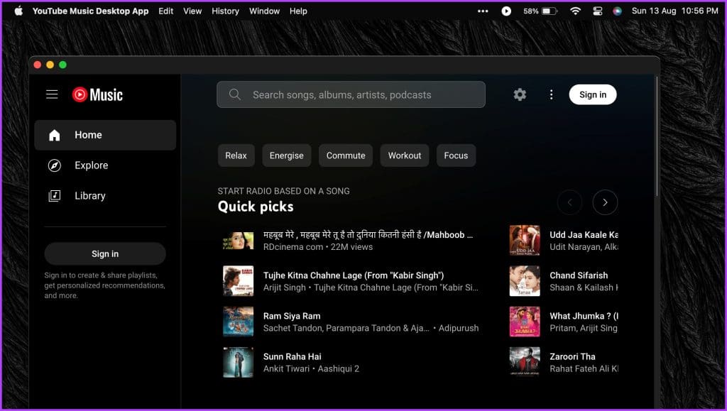The image size is (727, 411).
Task: Click the magnifier icon in search bar
Action: [x=235, y=94]
